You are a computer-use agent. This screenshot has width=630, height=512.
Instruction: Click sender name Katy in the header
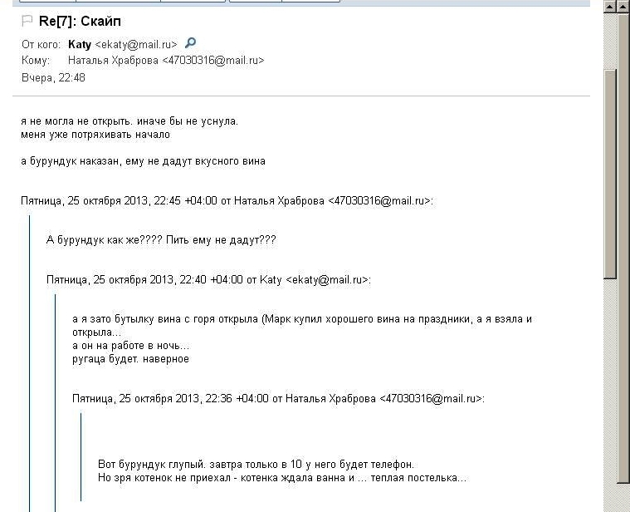[x=80, y=44]
